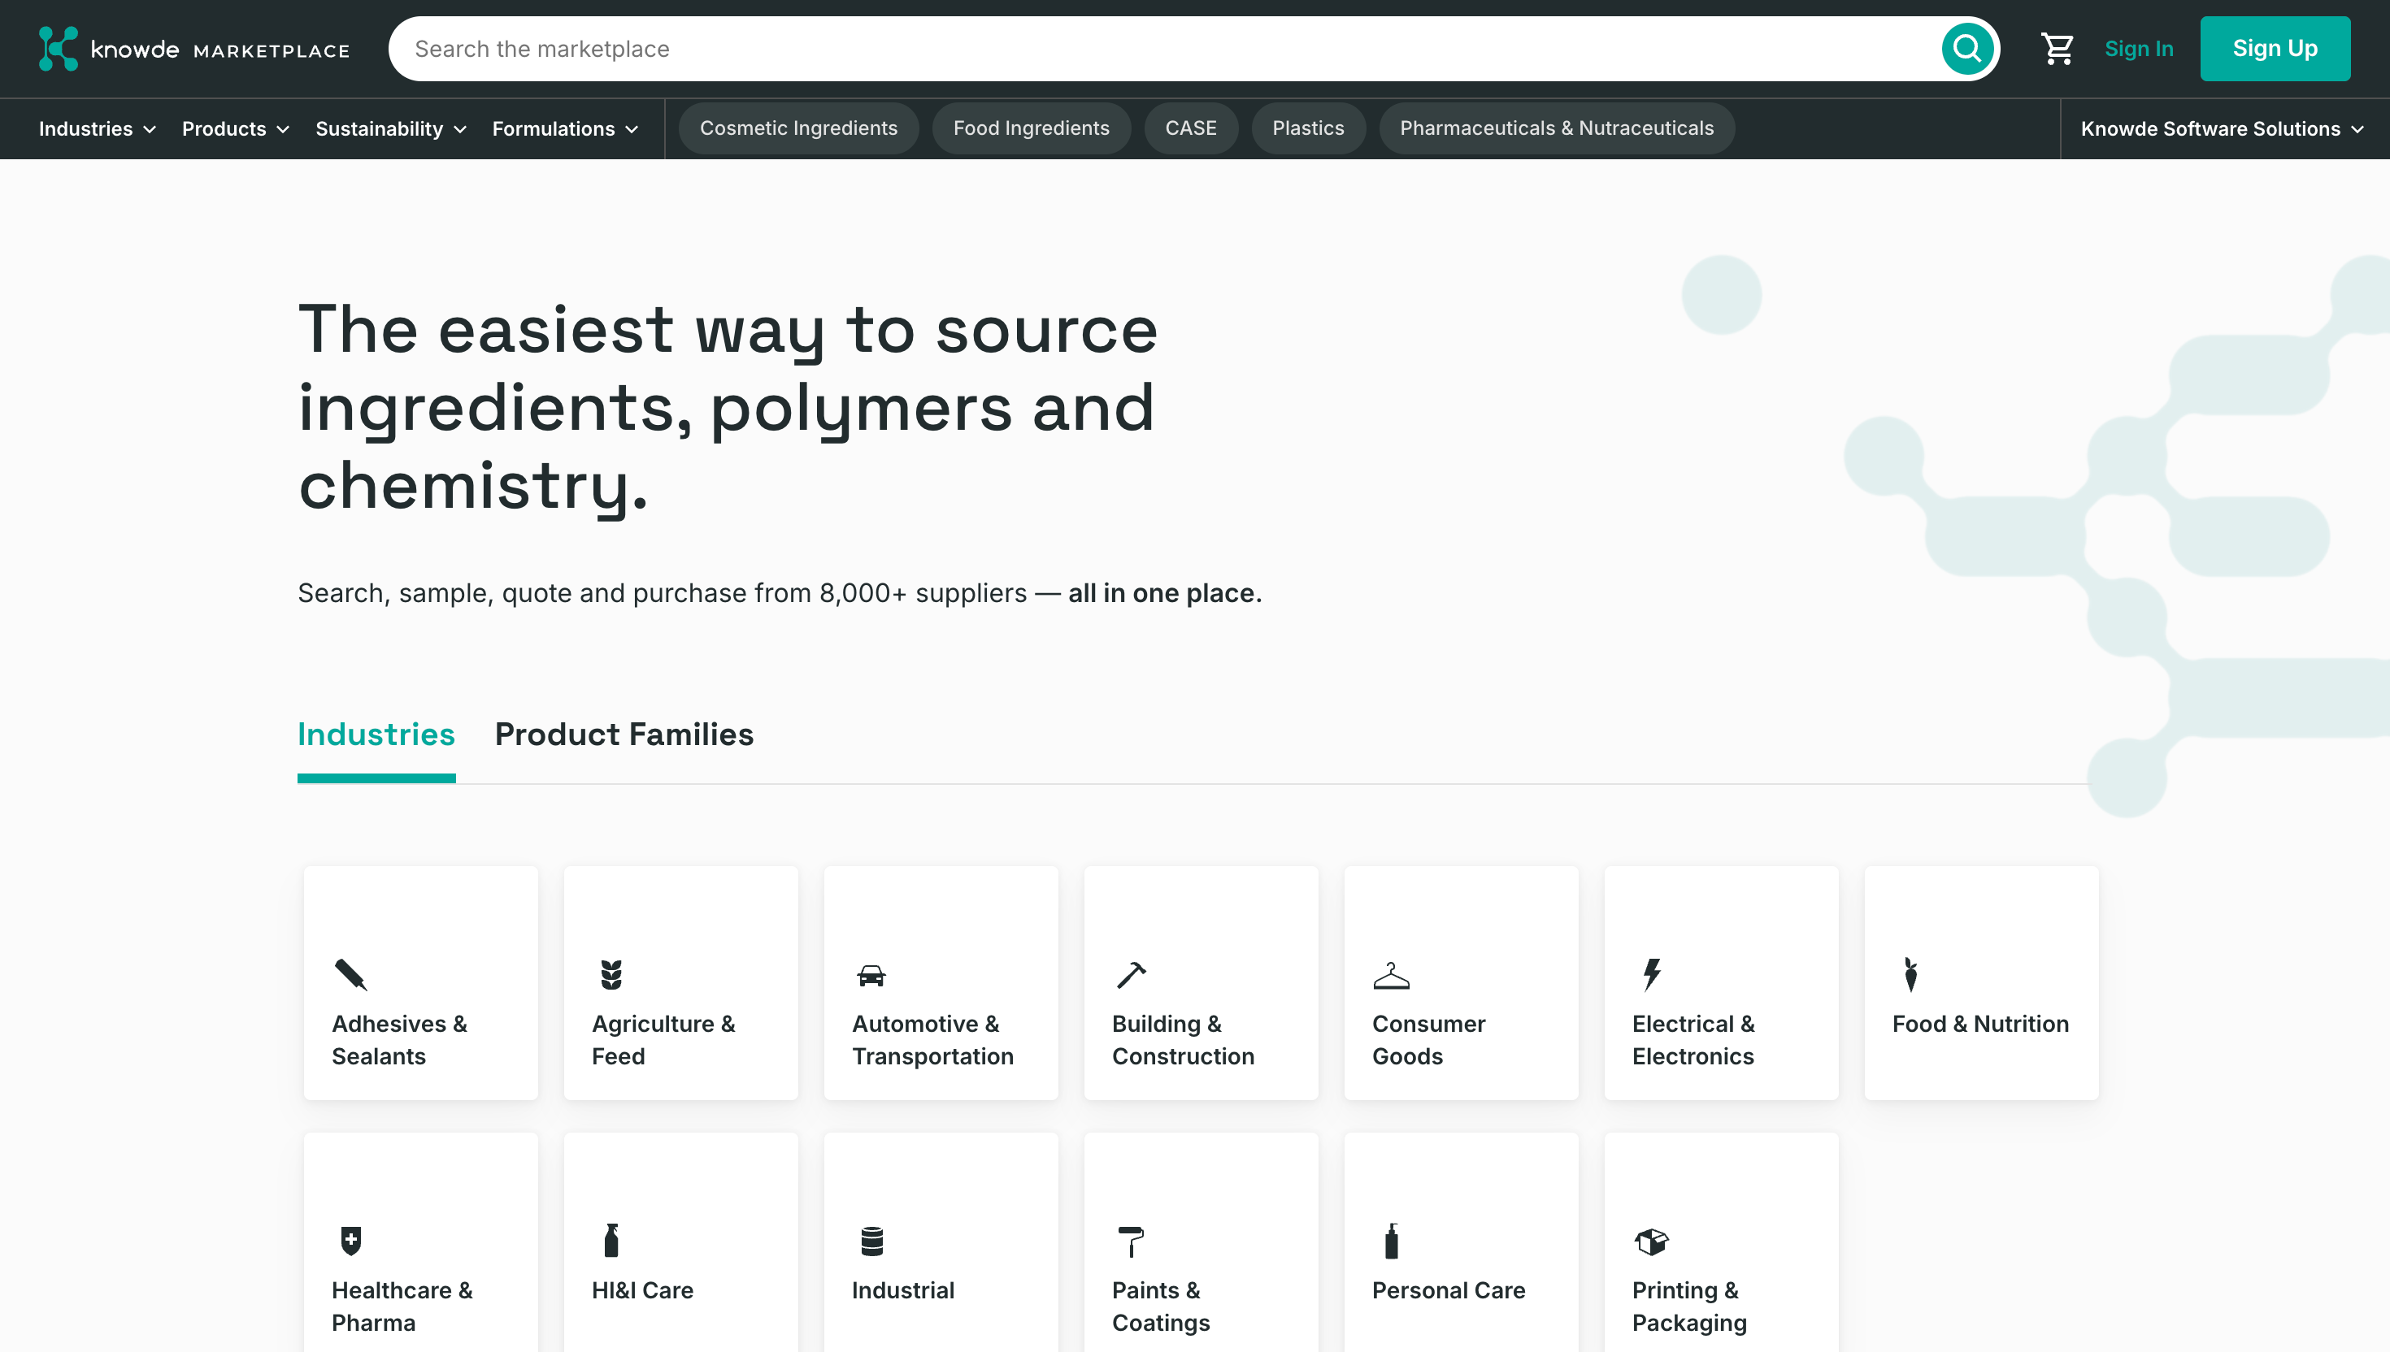The image size is (2390, 1352).
Task: Click the Knowde Marketplace logo
Action: (194, 50)
